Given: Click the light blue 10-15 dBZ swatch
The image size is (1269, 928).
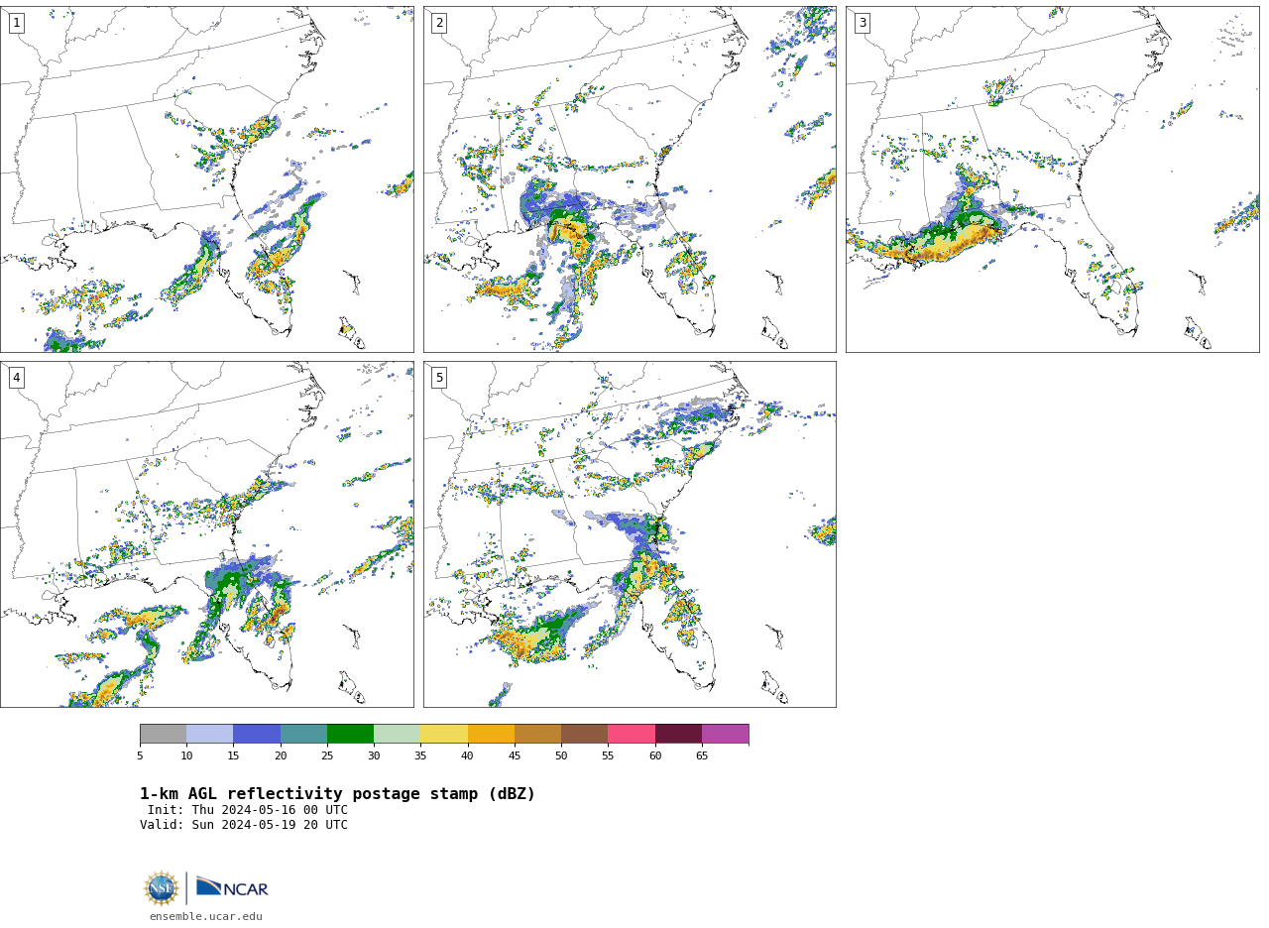Looking at the screenshot, I should point(210,734).
